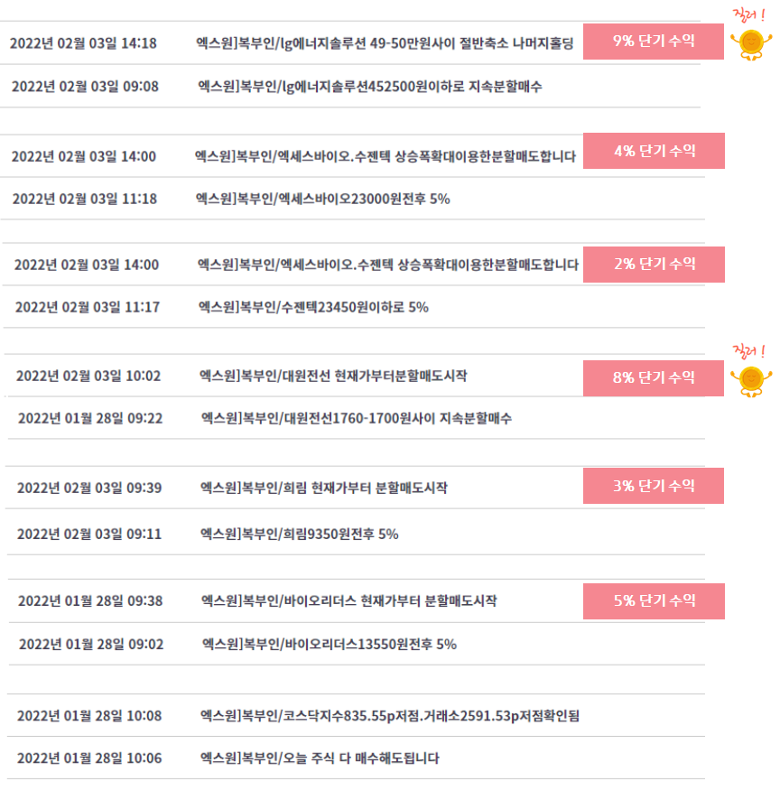
Task: Open the 희림9350원전후 5% message
Action: (300, 535)
